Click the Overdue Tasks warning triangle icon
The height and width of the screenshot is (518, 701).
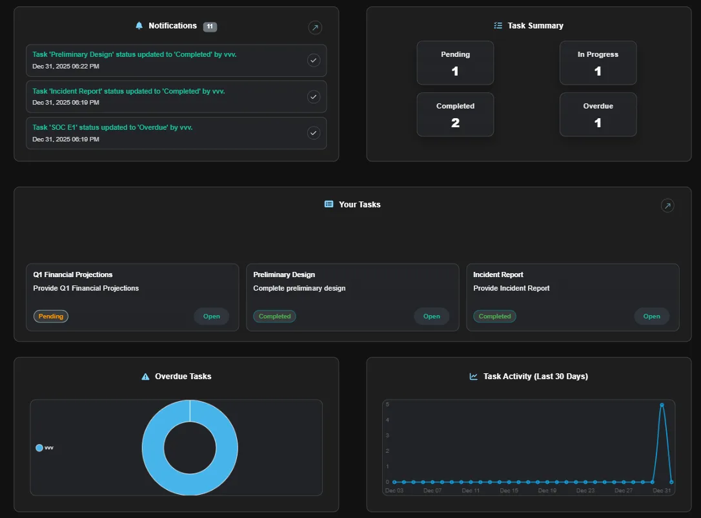(x=145, y=376)
